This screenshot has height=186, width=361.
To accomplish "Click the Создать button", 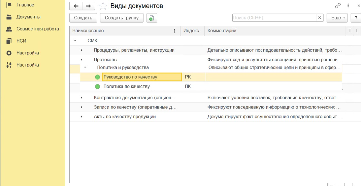I will [83, 18].
